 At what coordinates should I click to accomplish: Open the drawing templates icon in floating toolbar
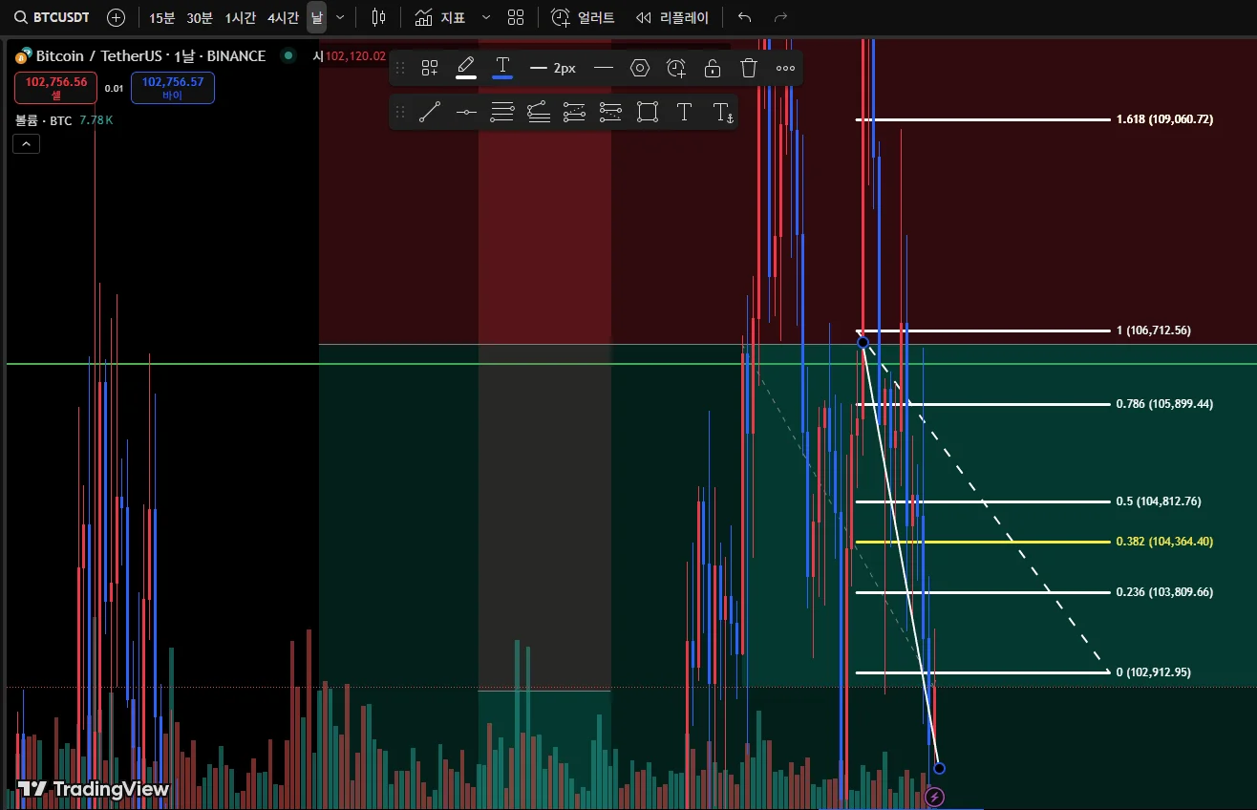click(x=430, y=68)
